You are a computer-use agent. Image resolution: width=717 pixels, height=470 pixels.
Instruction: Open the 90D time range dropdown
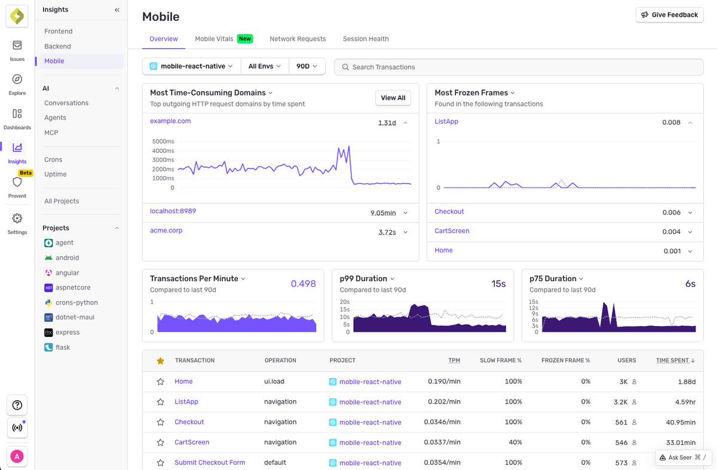tap(307, 66)
